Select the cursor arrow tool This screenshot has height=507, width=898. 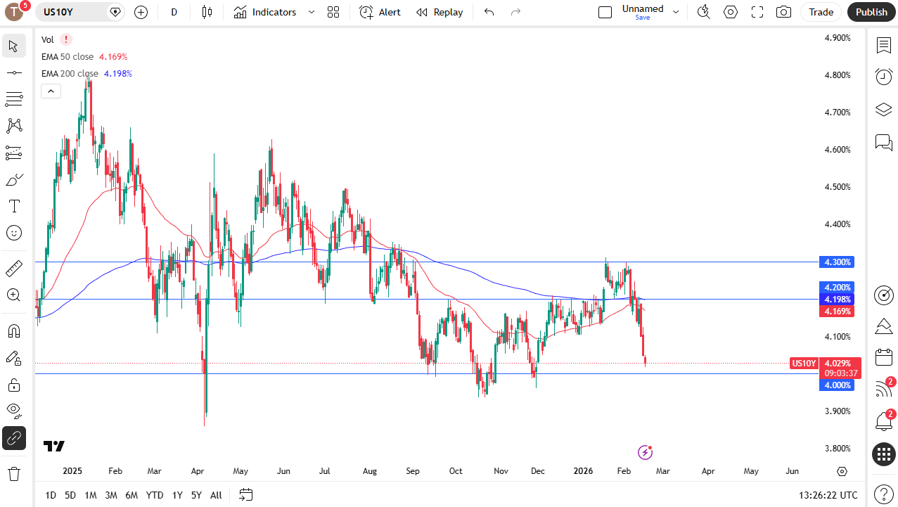(14, 46)
